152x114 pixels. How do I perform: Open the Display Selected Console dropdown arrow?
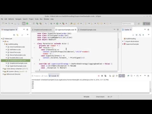click(x=134, y=76)
